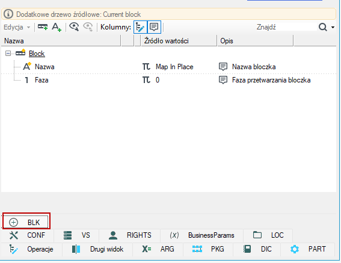The width and height of the screenshot is (341, 263).
Task: Toggle the value source column button
Action: [x=140, y=27]
